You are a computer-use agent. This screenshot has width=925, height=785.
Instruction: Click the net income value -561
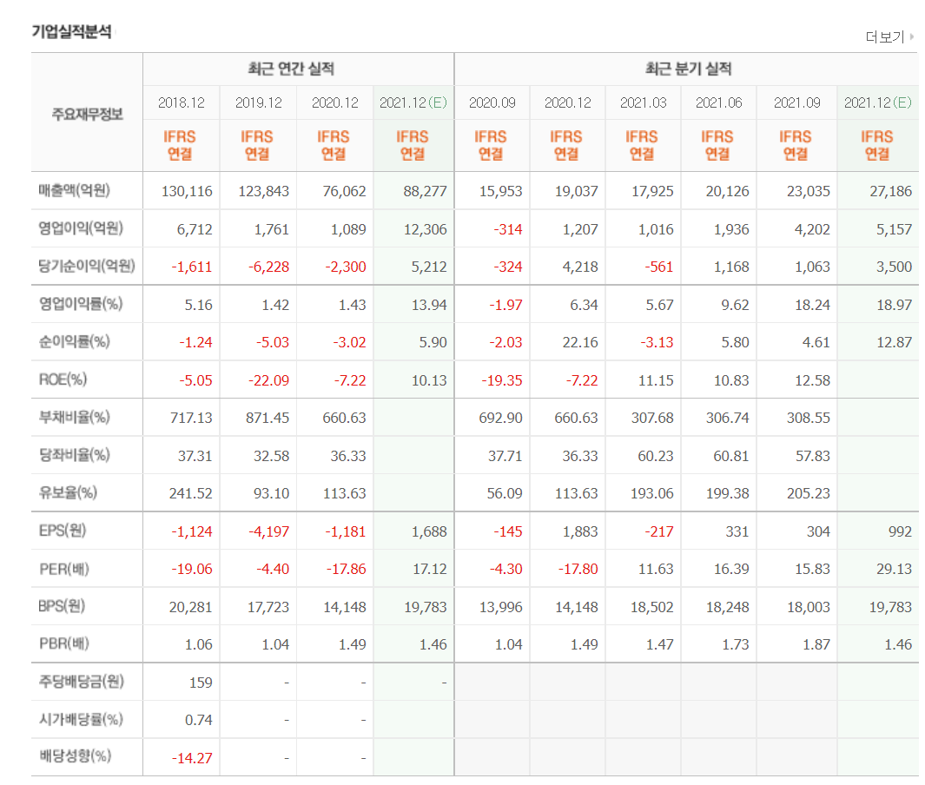tap(659, 267)
